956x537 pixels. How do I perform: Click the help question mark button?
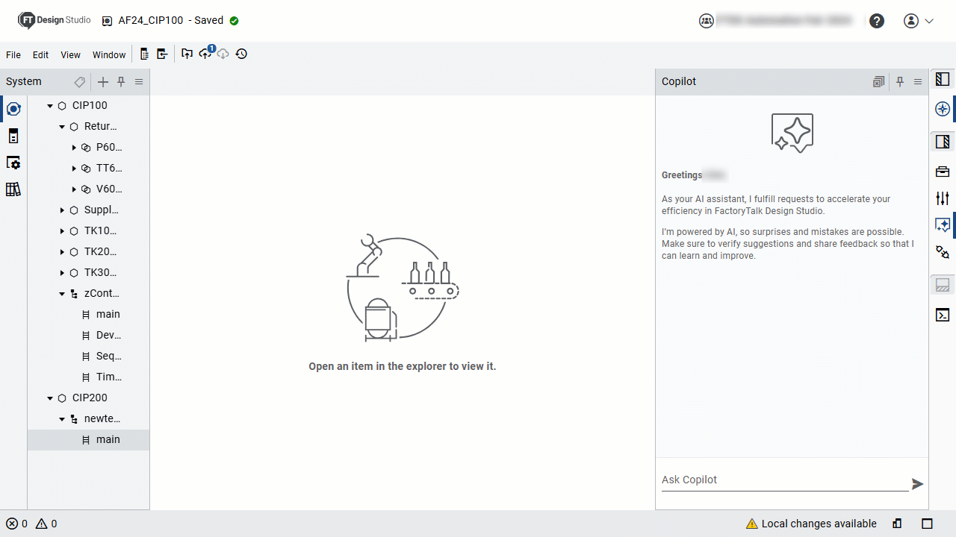click(x=877, y=21)
